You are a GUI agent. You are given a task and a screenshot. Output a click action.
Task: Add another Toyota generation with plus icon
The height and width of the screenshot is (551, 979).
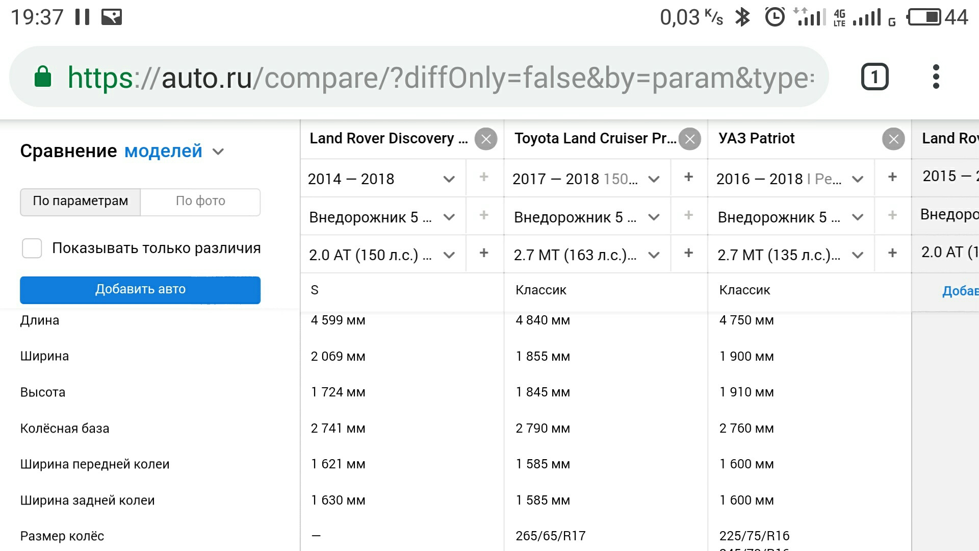click(x=688, y=177)
